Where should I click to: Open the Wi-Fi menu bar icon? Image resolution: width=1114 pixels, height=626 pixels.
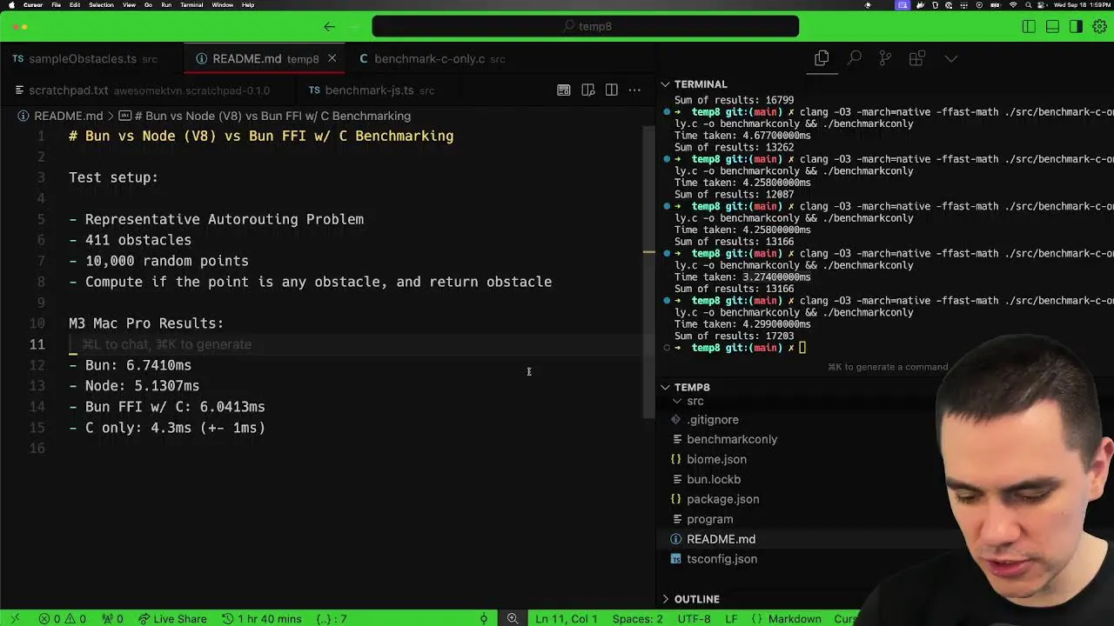(x=1014, y=4)
